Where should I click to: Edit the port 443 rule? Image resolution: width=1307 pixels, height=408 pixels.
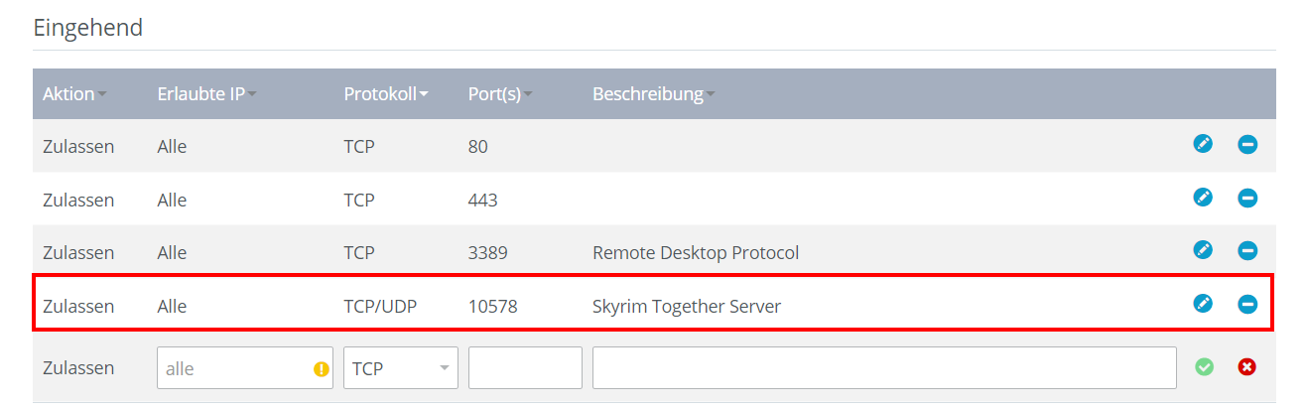pyautogui.click(x=1203, y=198)
